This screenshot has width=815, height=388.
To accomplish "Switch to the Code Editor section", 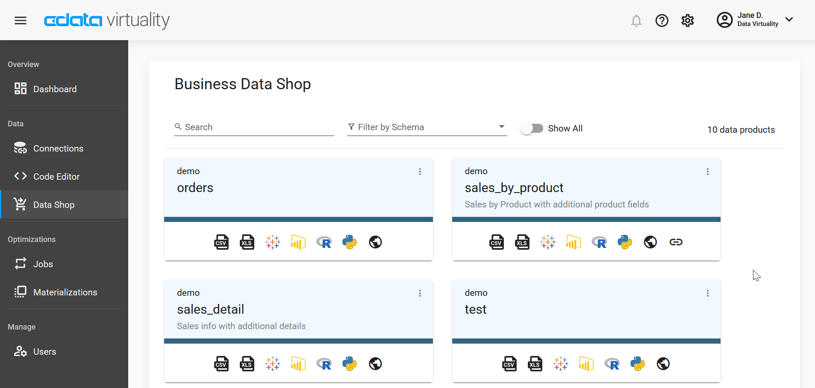I will 56,176.
